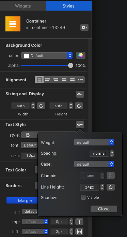This screenshot has width=127, height=237.
Task: Click the Borders heading
Action: (14, 186)
